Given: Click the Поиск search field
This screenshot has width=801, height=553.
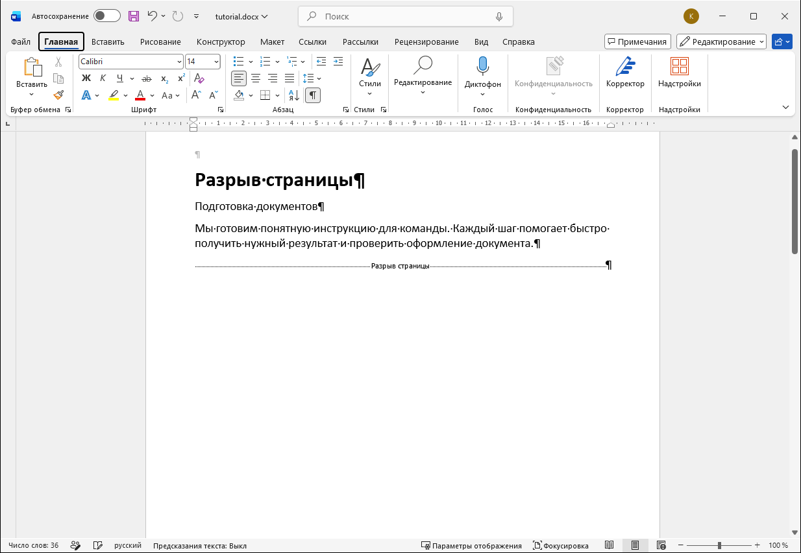Looking at the screenshot, I should coord(406,16).
